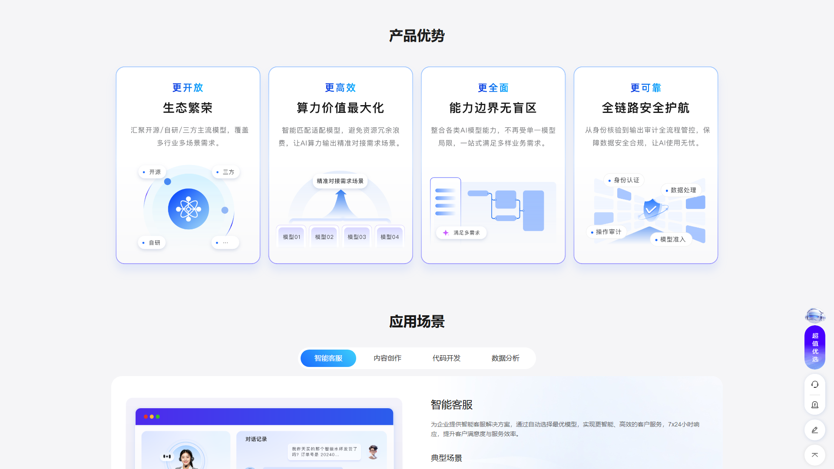Image resolution: width=834 pixels, height=469 pixels.
Task: Switch to the 内容创作 tab
Action: pos(387,358)
